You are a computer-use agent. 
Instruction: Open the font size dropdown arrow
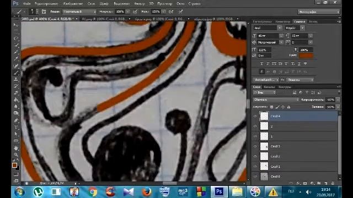pos(281,36)
